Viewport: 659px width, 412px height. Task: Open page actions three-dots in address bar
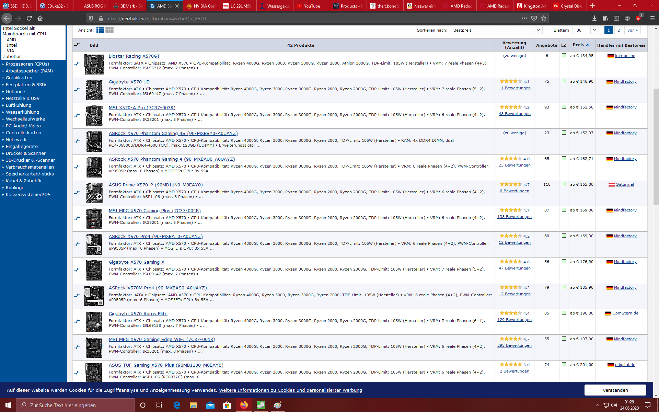coord(524,18)
